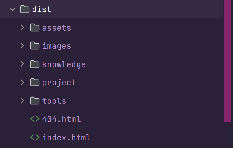Screen dimensions: 233x148
Task: Click the knowledge folder icon
Action: click(34, 64)
